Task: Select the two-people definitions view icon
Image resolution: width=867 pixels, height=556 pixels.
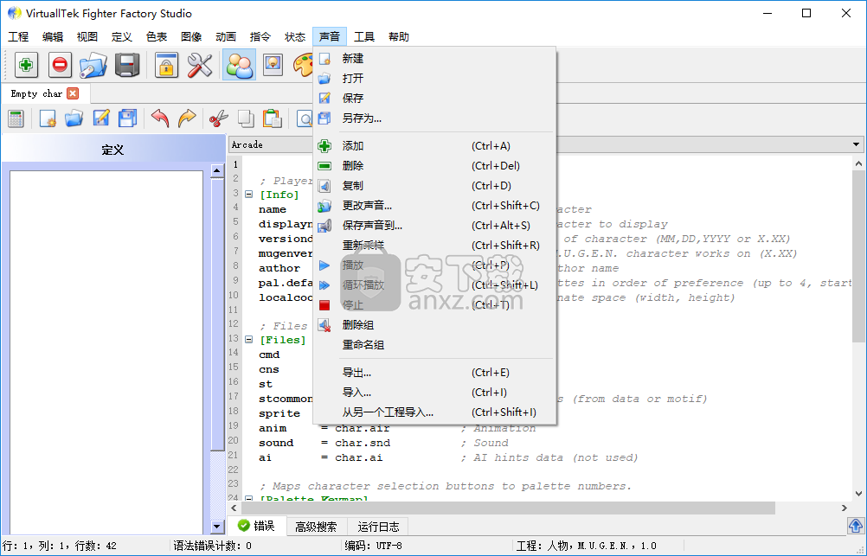Action: (239, 65)
